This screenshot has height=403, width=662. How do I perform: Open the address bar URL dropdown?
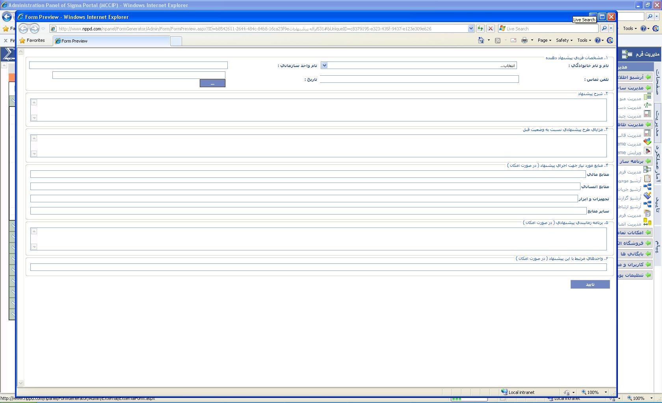(x=470, y=28)
